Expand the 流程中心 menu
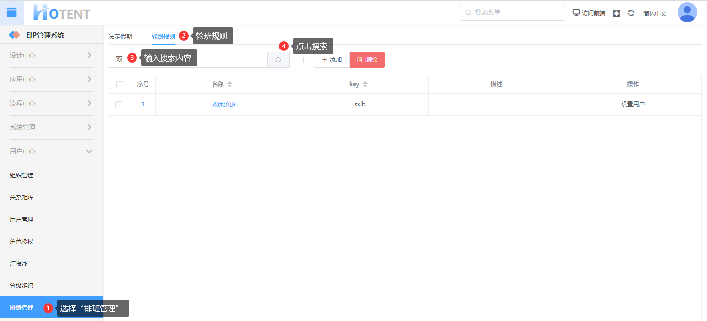The height and width of the screenshot is (321, 707). pyautogui.click(x=52, y=103)
